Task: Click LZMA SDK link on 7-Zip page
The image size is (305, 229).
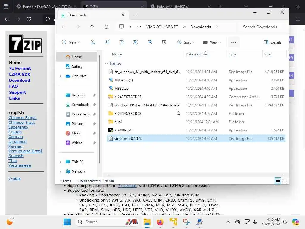Action: [x=19, y=74]
